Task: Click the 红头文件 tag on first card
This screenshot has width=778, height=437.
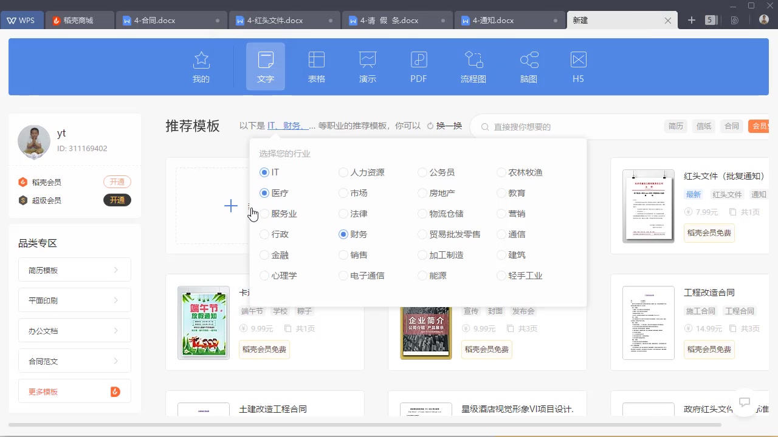Action: pos(728,195)
